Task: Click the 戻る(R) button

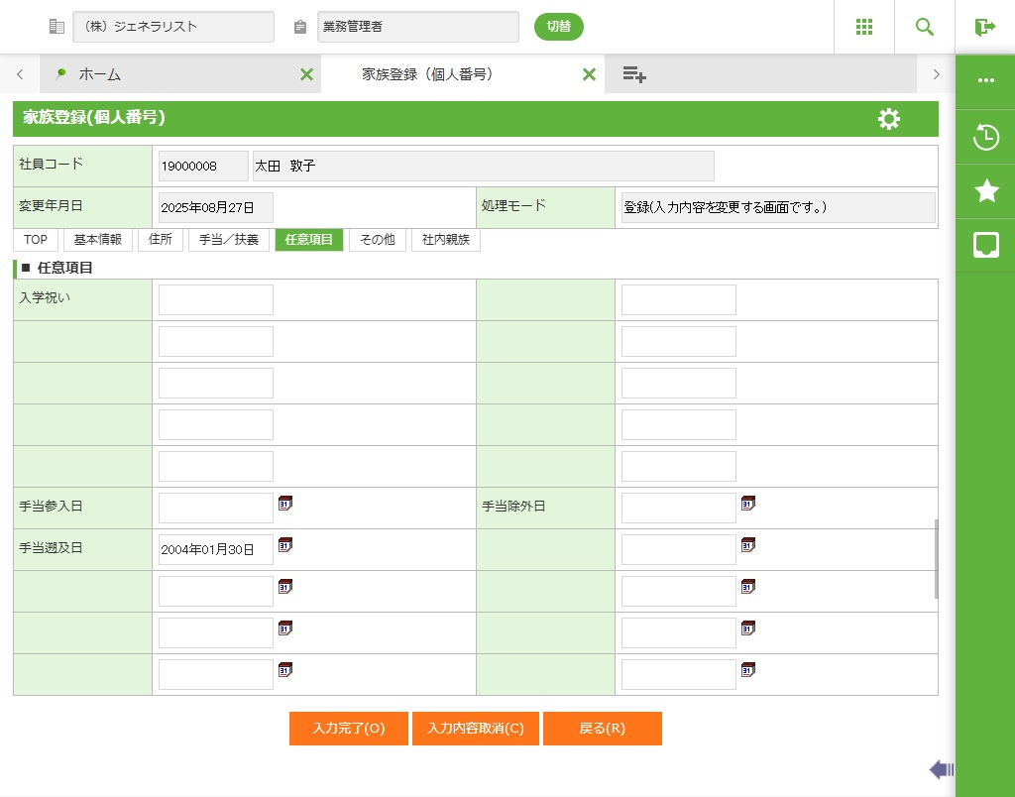Action: pyautogui.click(x=602, y=729)
